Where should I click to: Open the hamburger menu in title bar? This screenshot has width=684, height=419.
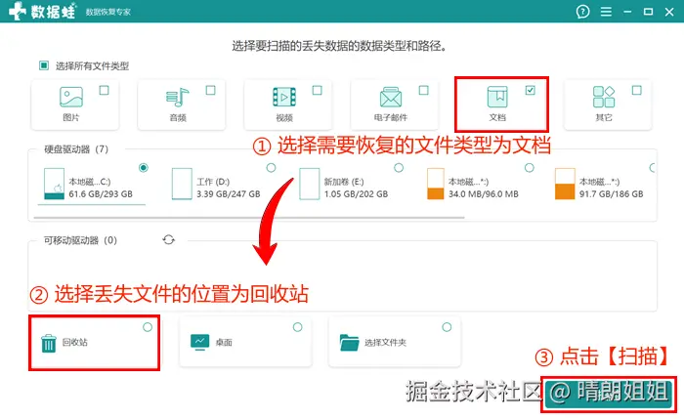coord(606,12)
